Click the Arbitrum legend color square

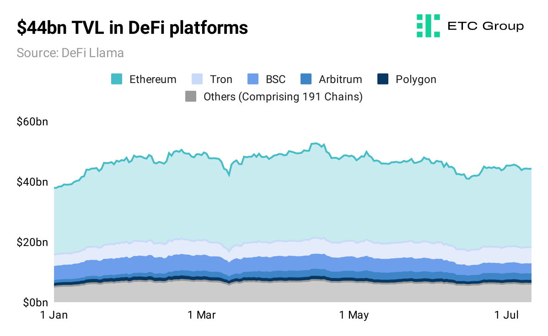coord(306,79)
